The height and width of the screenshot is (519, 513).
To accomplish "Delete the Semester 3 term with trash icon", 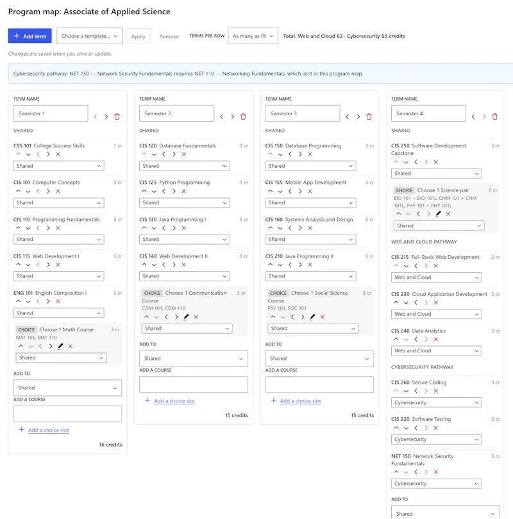I will pos(369,117).
